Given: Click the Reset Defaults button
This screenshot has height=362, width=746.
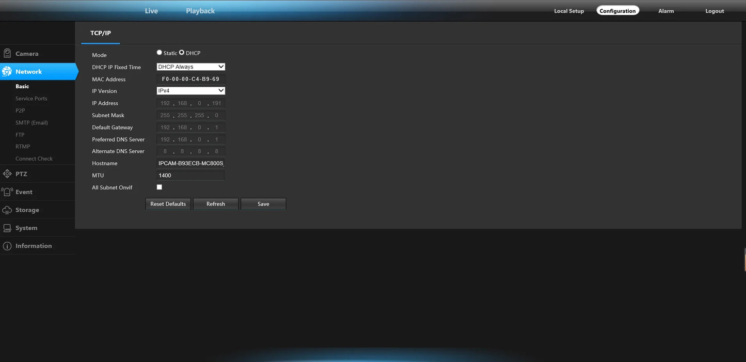Looking at the screenshot, I should (168, 204).
